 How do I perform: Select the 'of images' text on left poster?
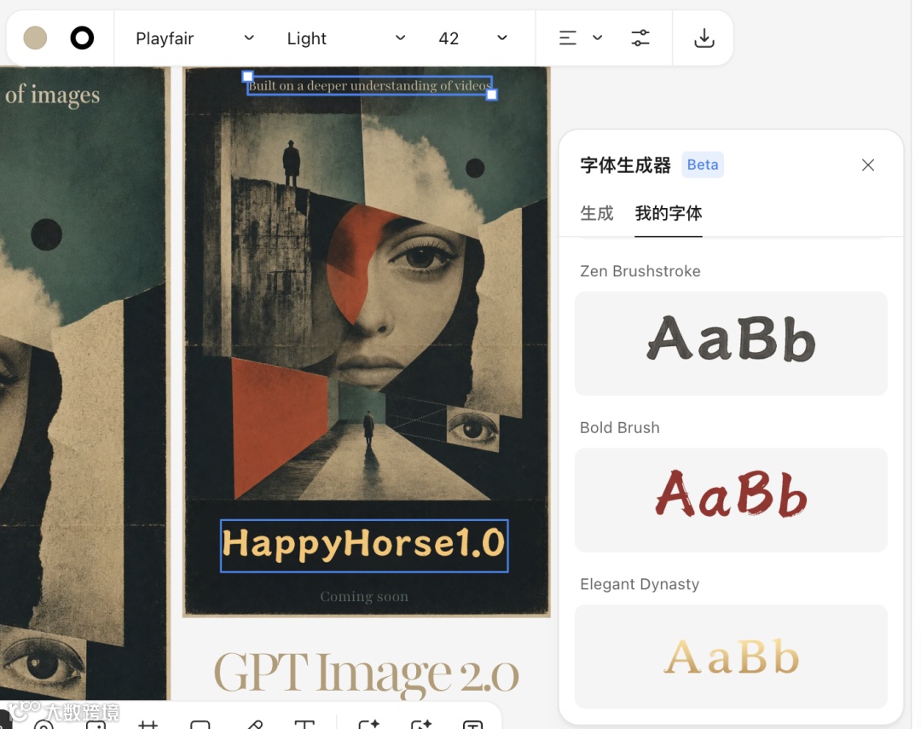pyautogui.click(x=52, y=95)
